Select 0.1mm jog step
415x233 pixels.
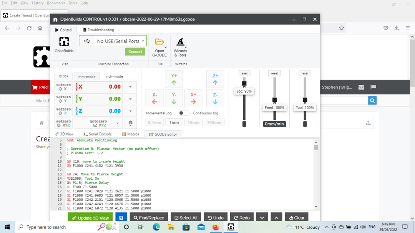[x=154, y=122]
